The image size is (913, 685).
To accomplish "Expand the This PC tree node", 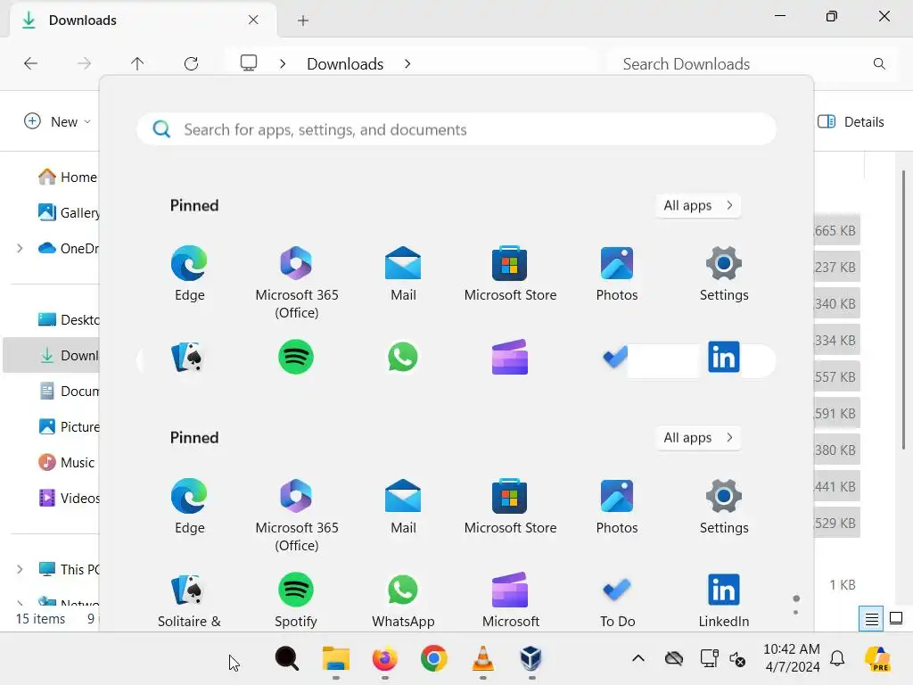I will tap(20, 570).
